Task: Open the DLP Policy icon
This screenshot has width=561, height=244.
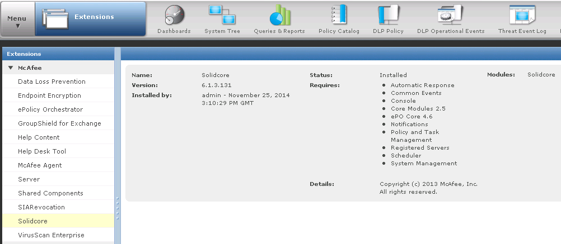Action: click(388, 15)
